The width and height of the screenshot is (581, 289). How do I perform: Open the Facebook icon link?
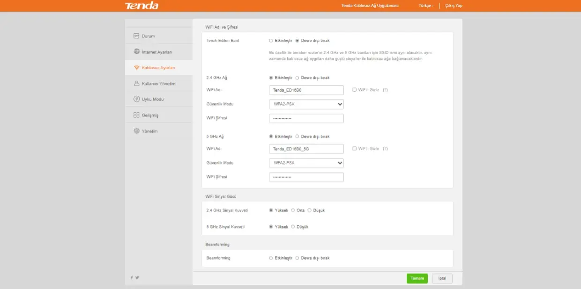(x=132, y=277)
